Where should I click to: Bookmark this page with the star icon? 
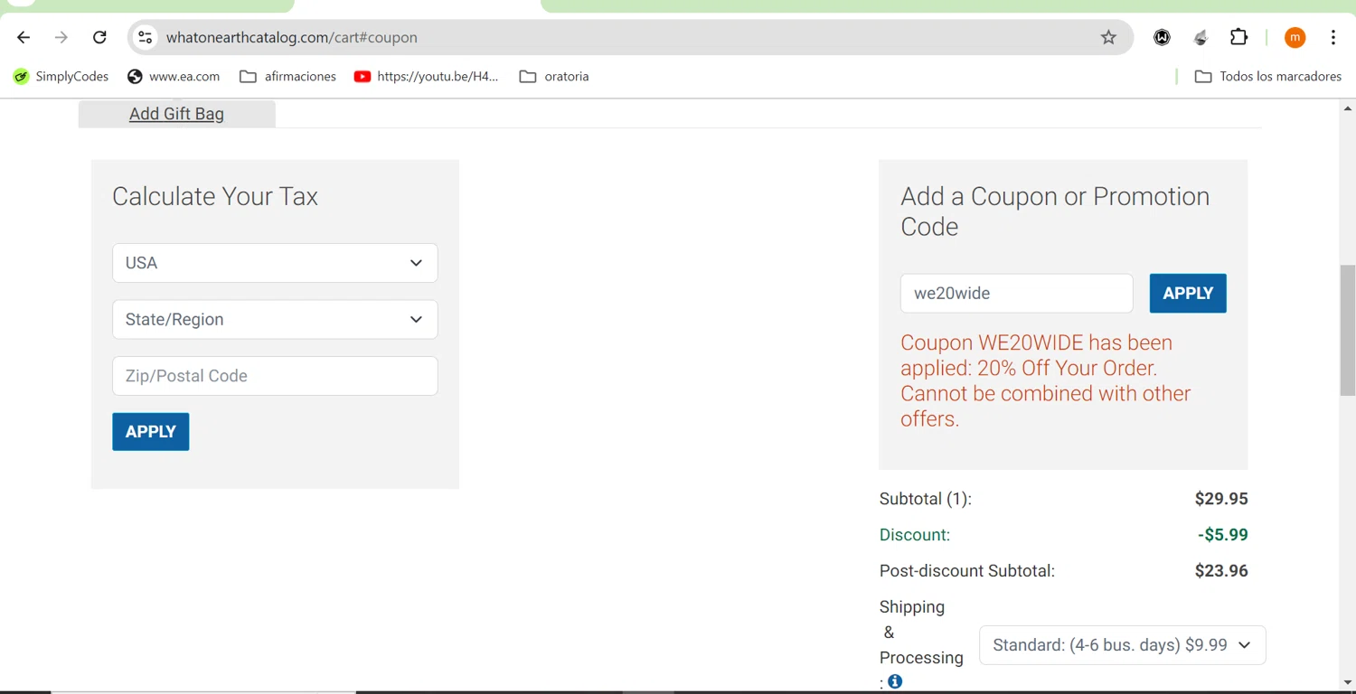[1108, 37]
